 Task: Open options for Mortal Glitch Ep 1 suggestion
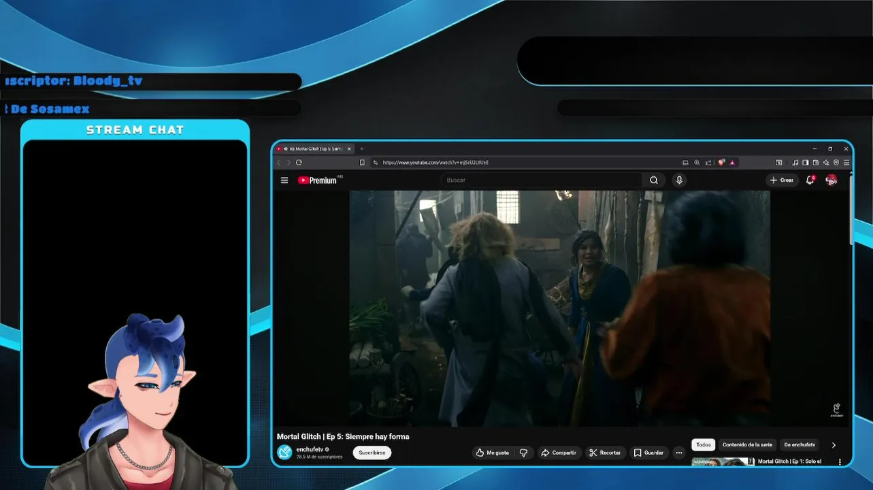(840, 462)
